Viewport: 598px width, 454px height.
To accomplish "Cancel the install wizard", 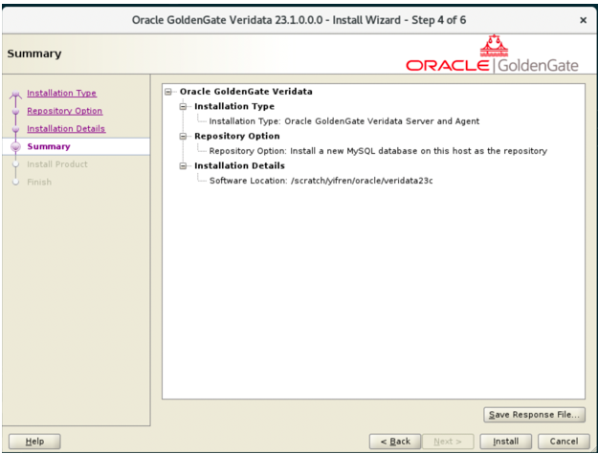I will pos(564,442).
